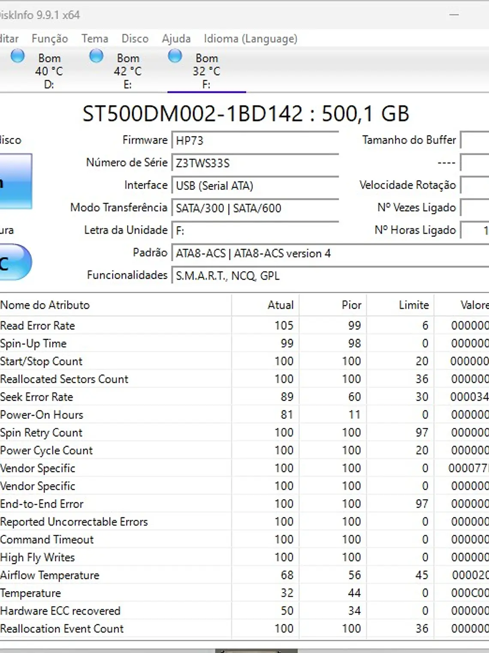489x653 pixels.
Task: Select the Start/Stop Count row
Action: [244, 361]
